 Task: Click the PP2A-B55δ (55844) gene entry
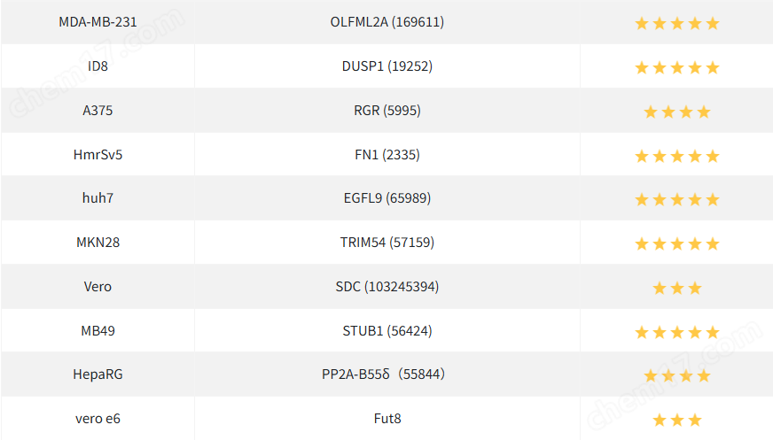tap(383, 374)
